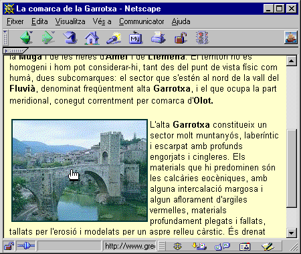Open the Ajuda menu
This screenshot has width=301, height=254.
coord(181,21)
